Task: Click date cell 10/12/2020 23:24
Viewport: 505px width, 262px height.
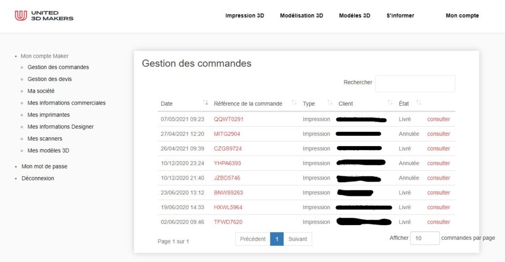Action: pos(182,163)
